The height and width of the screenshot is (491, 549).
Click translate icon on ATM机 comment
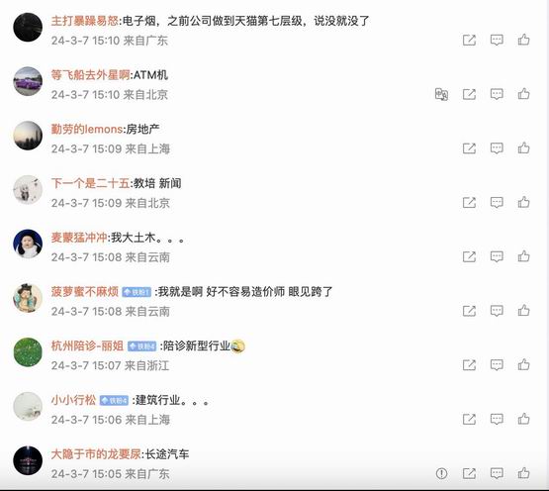click(441, 94)
